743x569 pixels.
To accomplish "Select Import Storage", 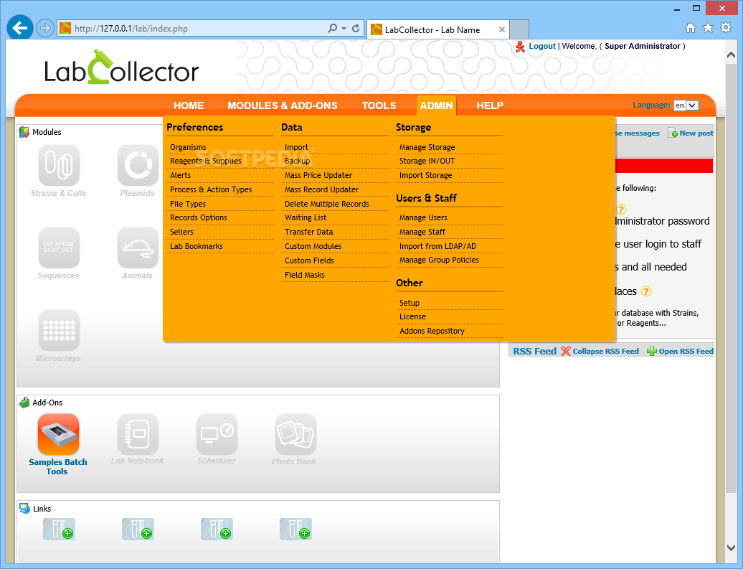I will coord(425,176).
